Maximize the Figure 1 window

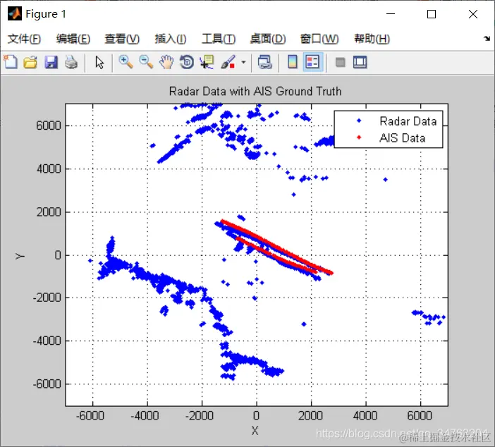tap(432, 14)
